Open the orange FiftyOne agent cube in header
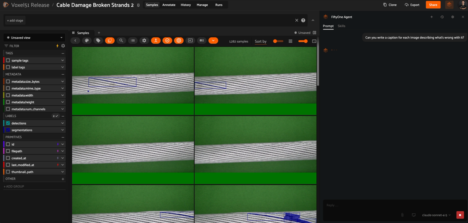 [449, 5]
